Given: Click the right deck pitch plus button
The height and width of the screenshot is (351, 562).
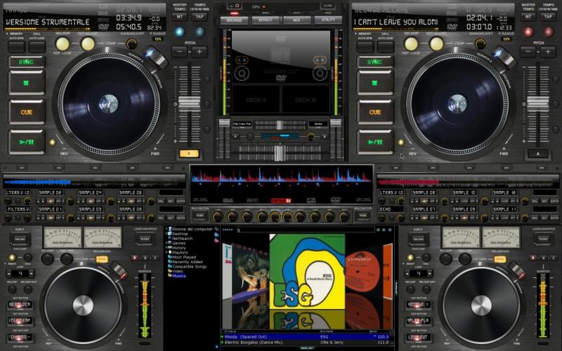Looking at the screenshot, I should (549, 52).
